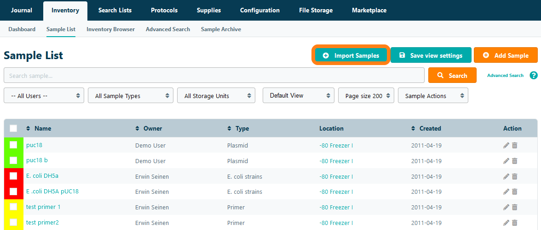Expand the All Sample Types filter
This screenshot has height=230, width=541.
[130, 96]
